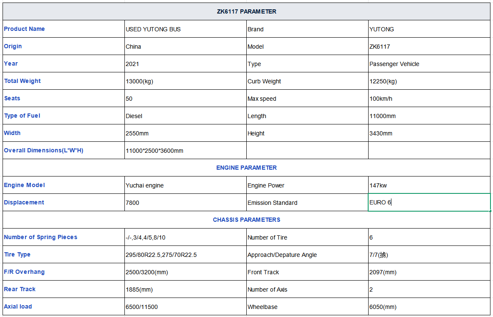The height and width of the screenshot is (317, 493).
Task: Click the EURO 6 cell being edited
Action: [x=429, y=202]
